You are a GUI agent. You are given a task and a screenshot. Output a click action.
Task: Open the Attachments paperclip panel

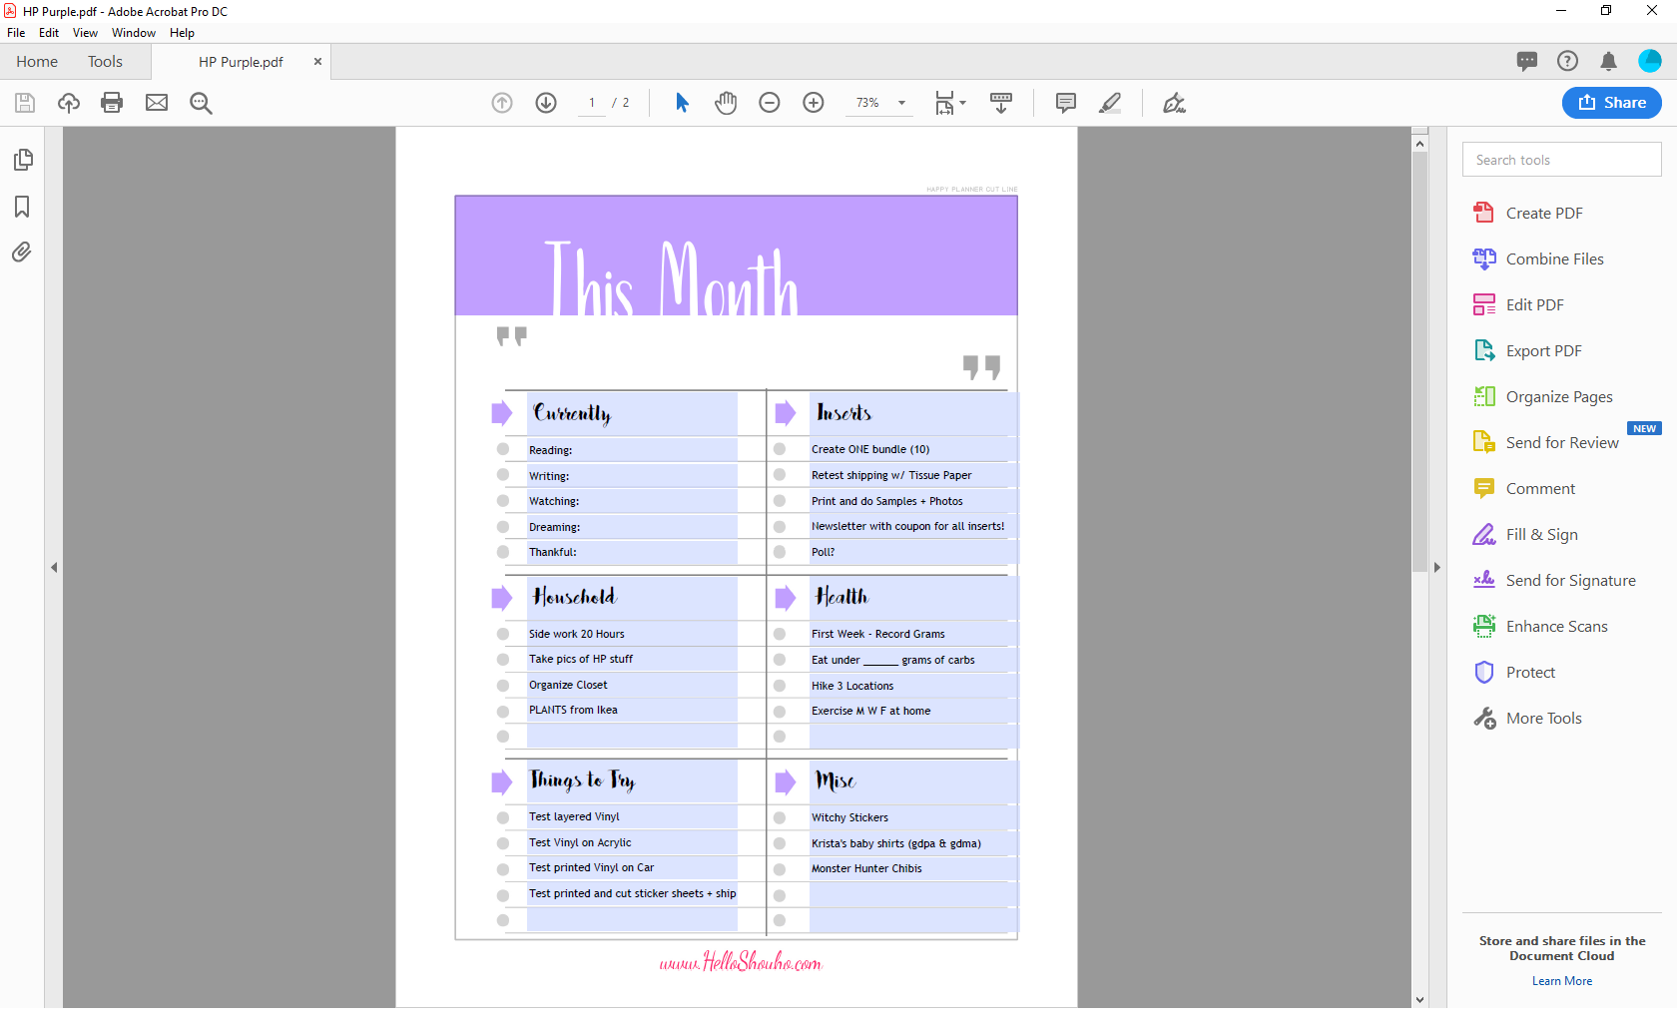(x=22, y=252)
